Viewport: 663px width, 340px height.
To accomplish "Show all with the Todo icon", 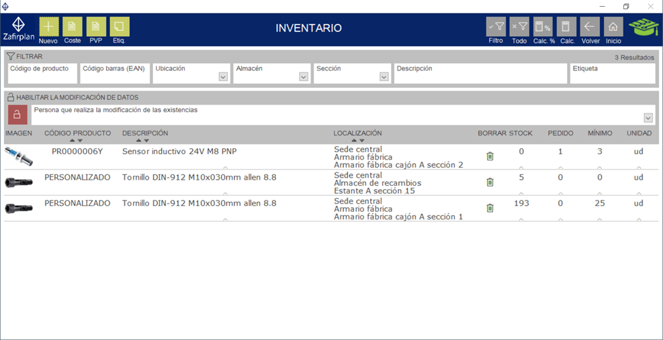I will (519, 27).
